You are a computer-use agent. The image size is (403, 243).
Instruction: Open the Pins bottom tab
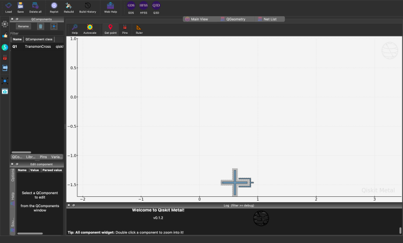point(43,157)
